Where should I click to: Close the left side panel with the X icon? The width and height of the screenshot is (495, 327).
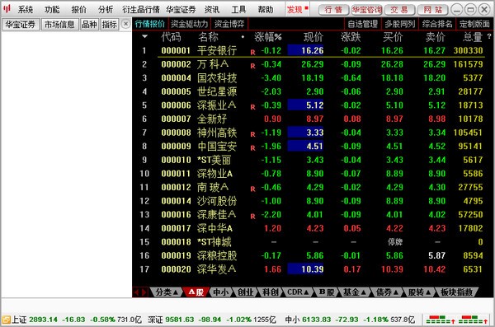point(125,24)
